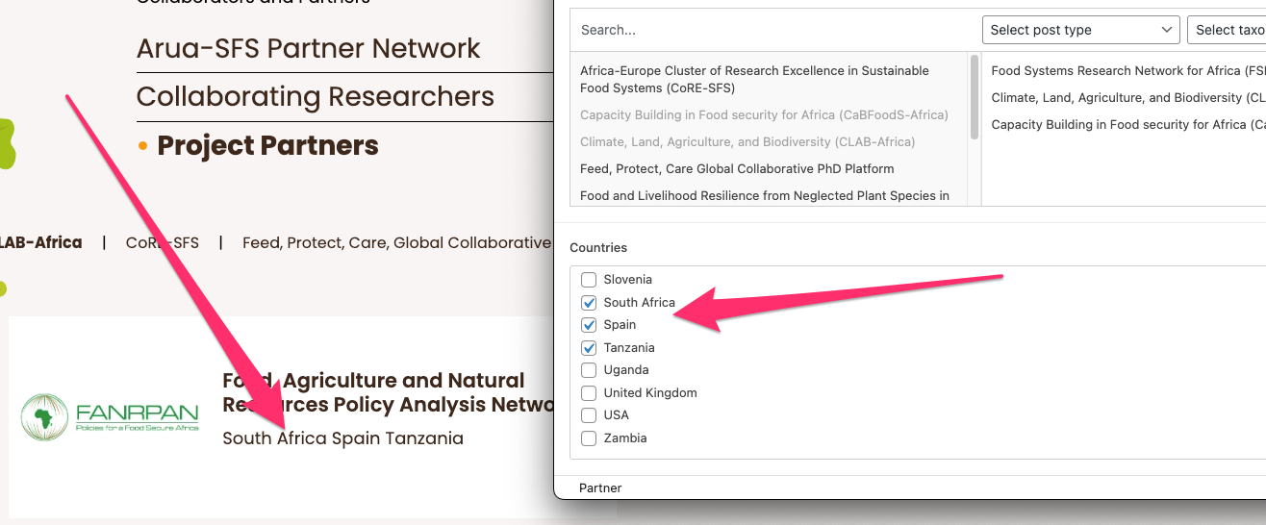Click the Project Partners menu item
Screen dimensions: 1266x525
tap(267, 146)
